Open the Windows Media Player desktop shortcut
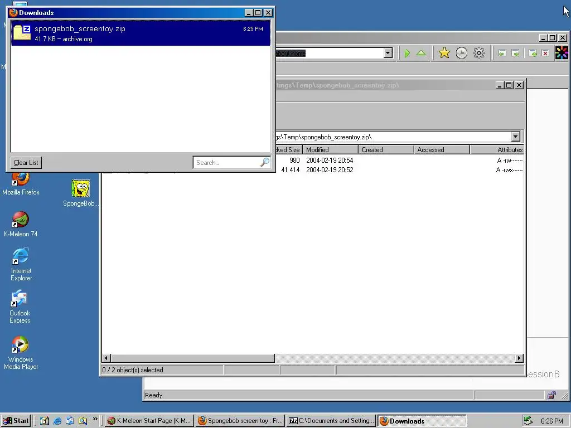The height and width of the screenshot is (428, 571). click(x=21, y=353)
